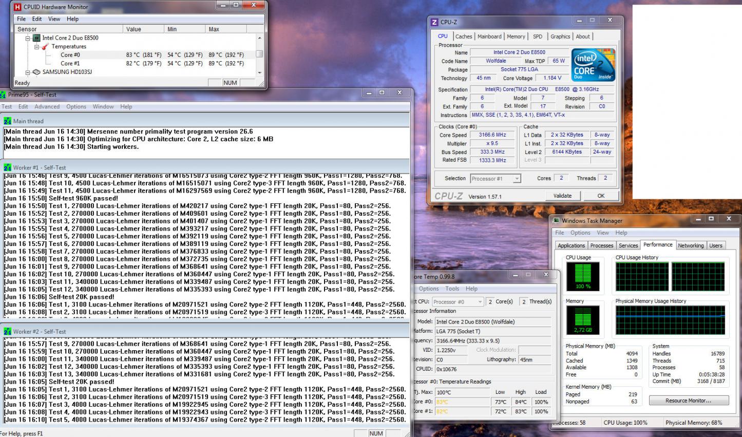The image size is (742, 437).
Task: Open Resource Monitor from Task Manager
Action: [x=689, y=401]
